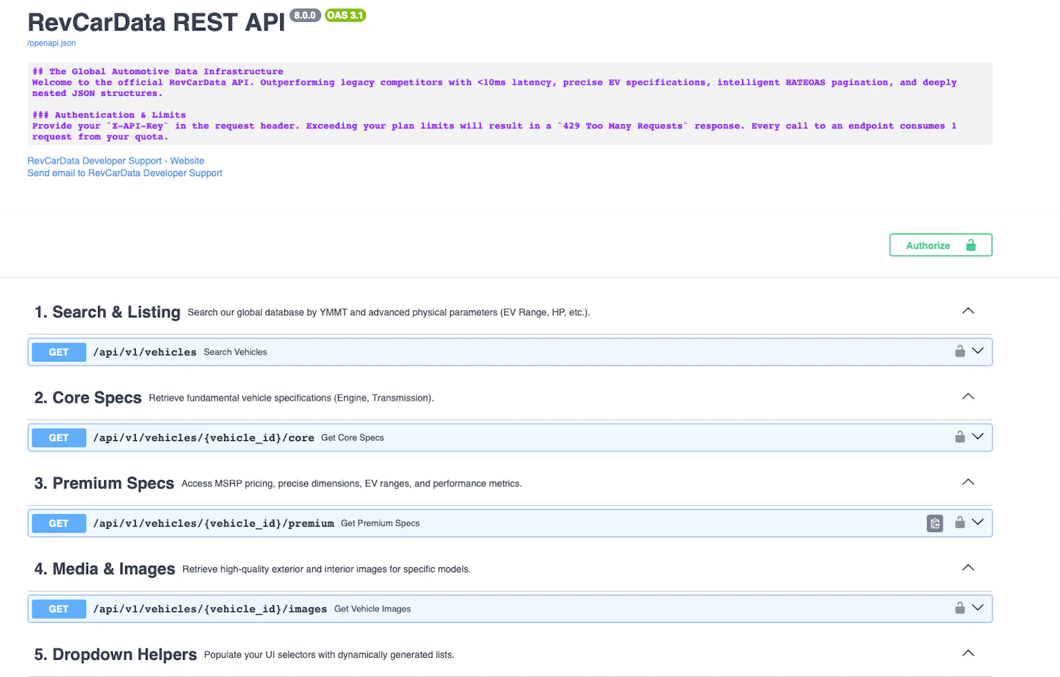Click '## The Global Automotive Data Infrastructure' text

158,72
